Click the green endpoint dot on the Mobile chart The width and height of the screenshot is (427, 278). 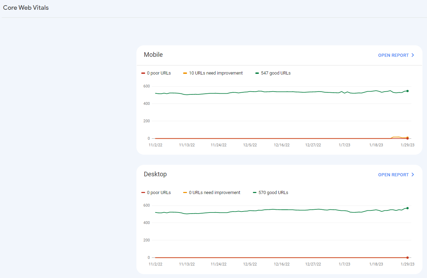[x=407, y=91]
